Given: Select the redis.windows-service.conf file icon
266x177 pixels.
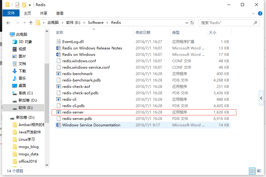Looking at the screenshot, I should click(59, 67).
